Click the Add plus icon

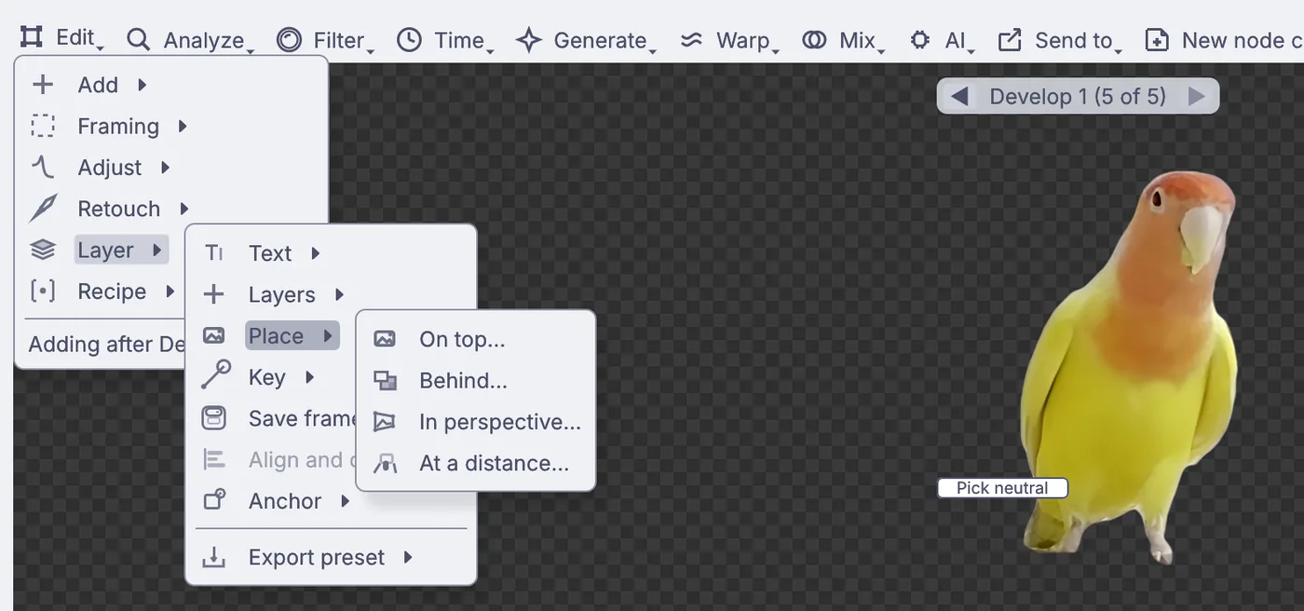43,85
